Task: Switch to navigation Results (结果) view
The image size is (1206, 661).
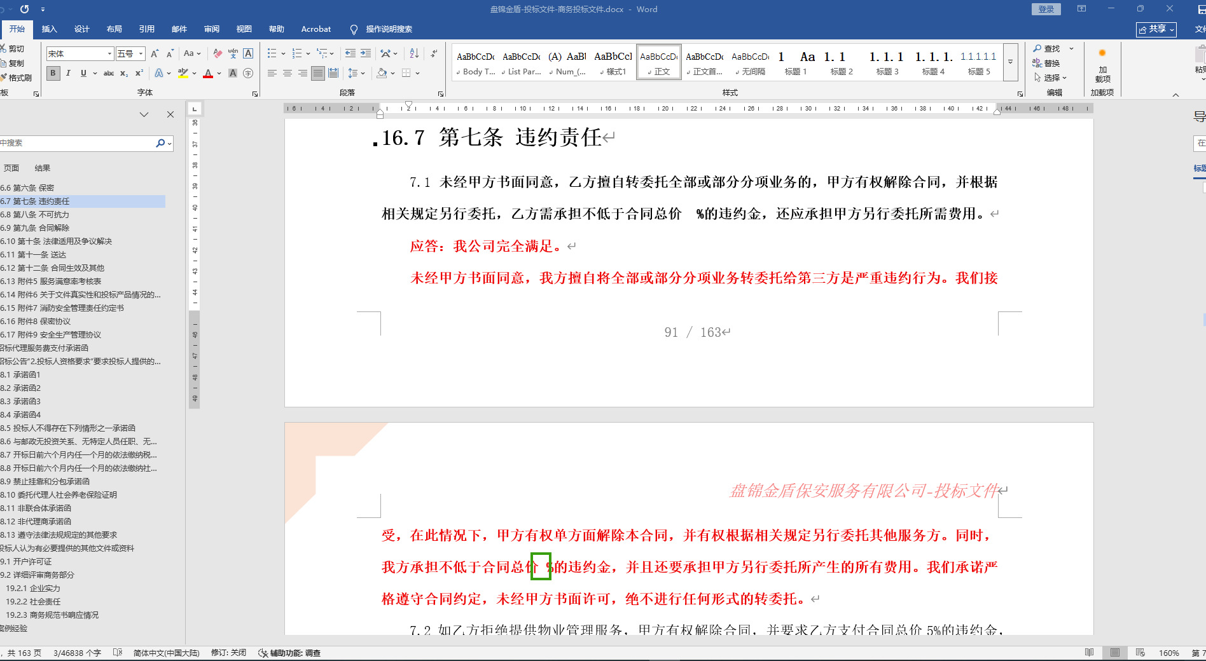Action: [43, 168]
